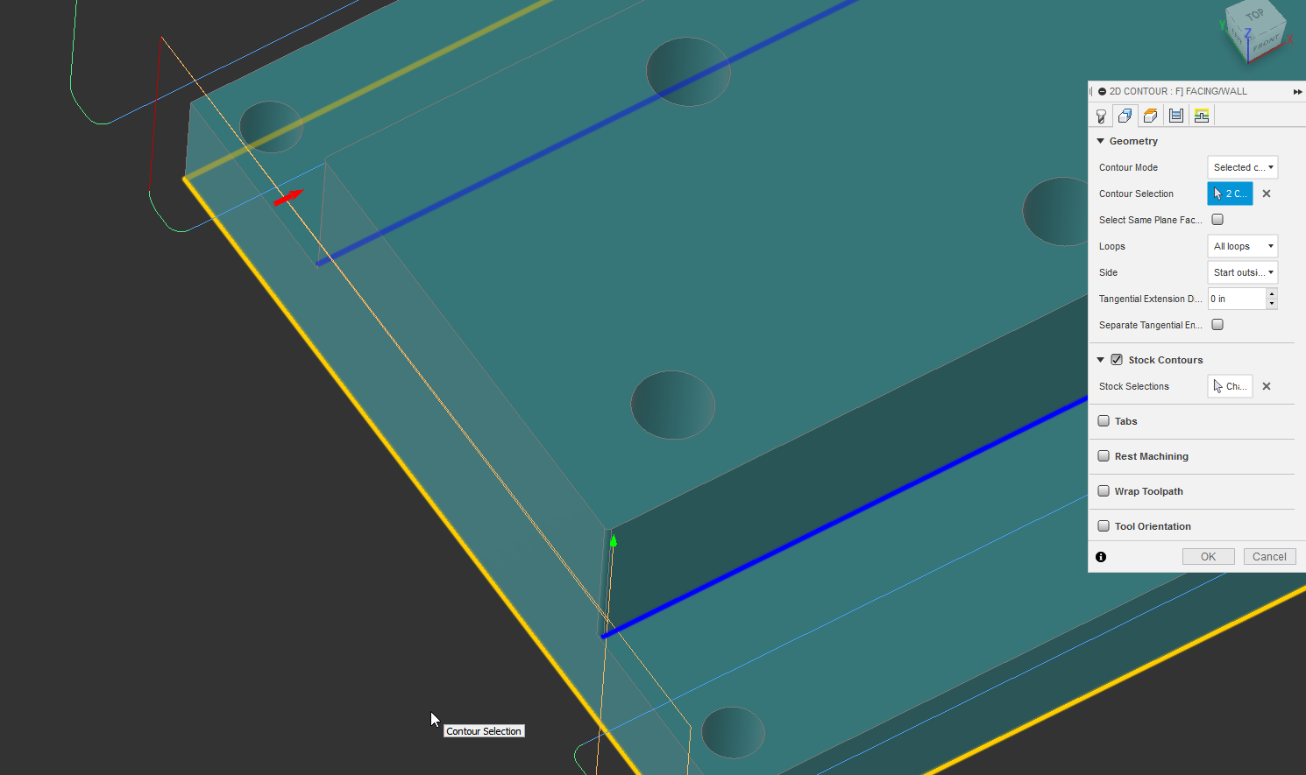Expand the Tool Orientation section
The image size is (1306, 775).
click(x=1104, y=525)
